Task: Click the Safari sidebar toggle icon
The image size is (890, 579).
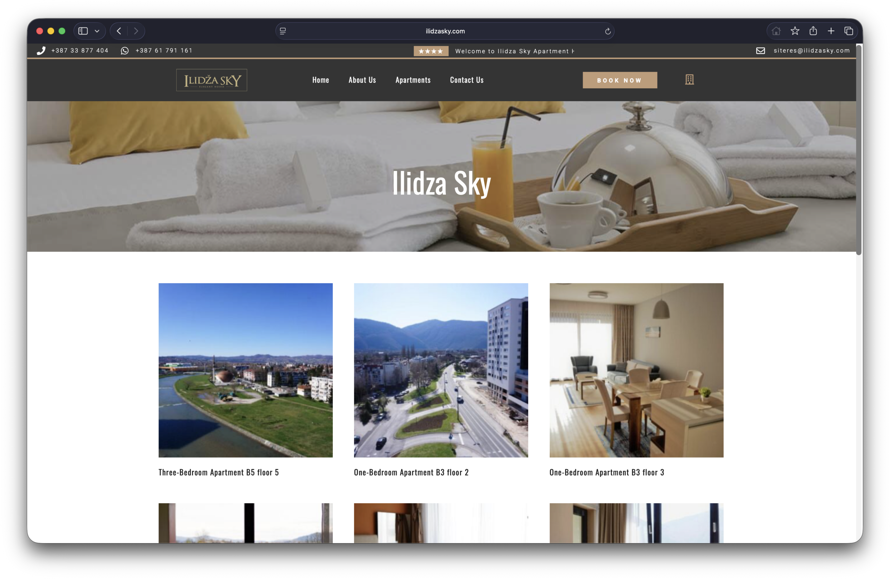Action: pyautogui.click(x=83, y=31)
